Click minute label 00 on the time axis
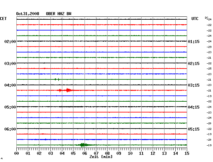This screenshot has width=213, height=162. click(17, 153)
